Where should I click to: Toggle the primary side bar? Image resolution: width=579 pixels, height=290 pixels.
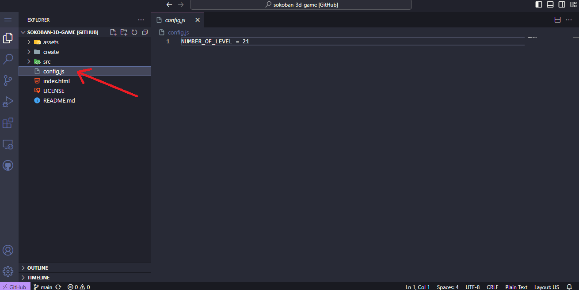[539, 4]
